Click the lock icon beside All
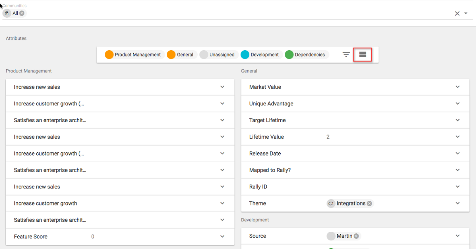This screenshot has width=476, height=249. [x=7, y=13]
